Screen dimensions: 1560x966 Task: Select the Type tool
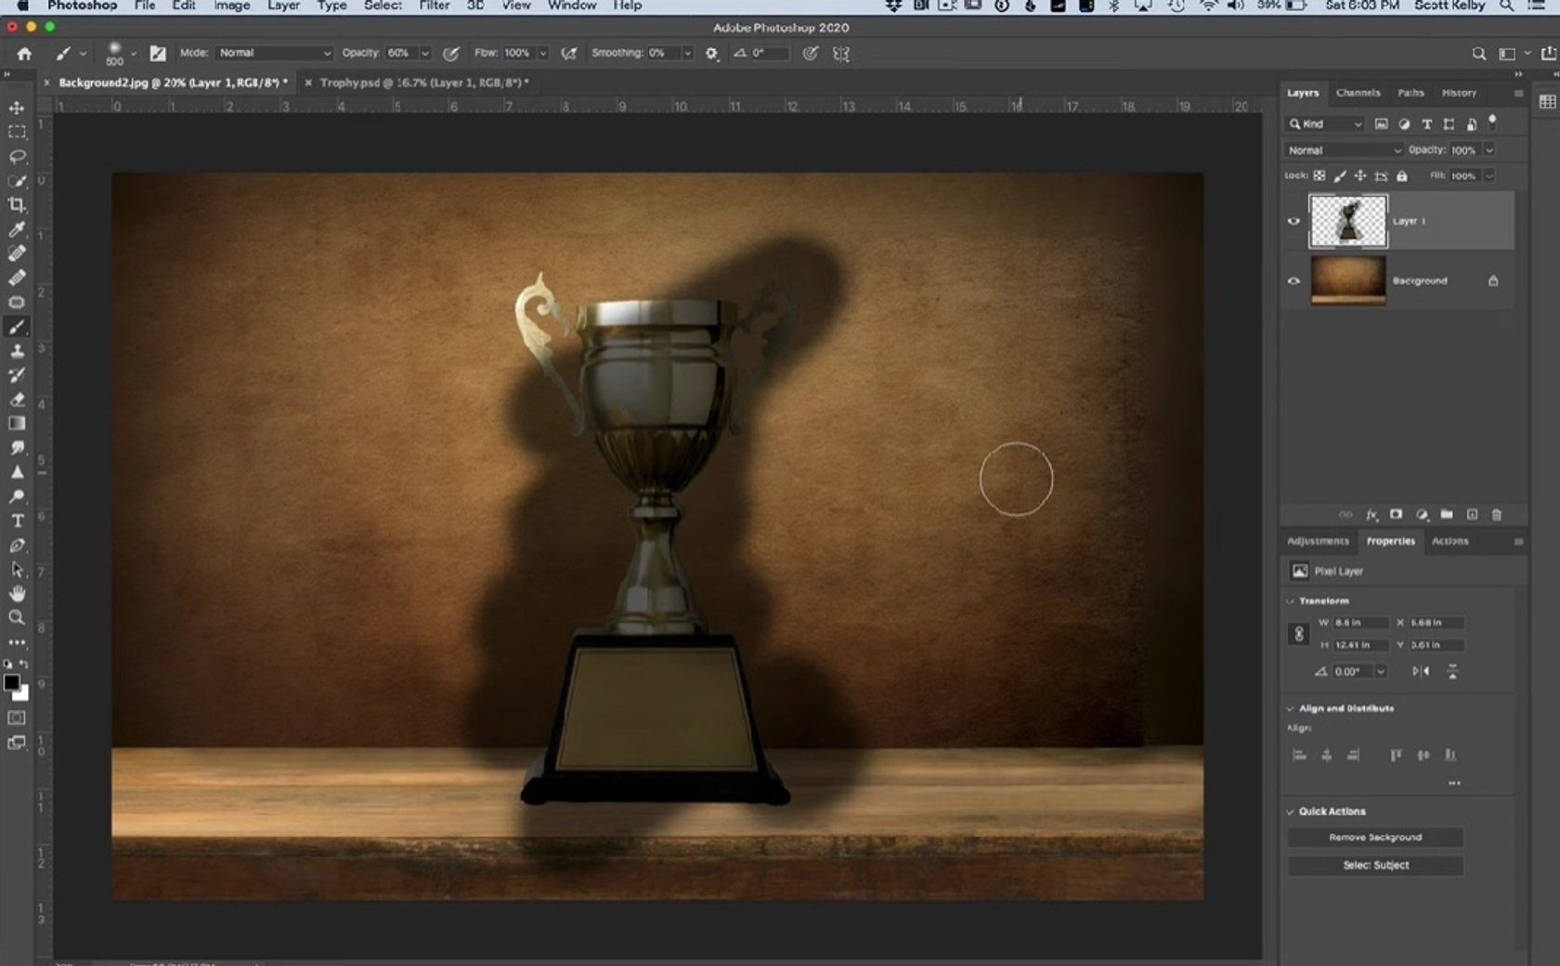(16, 521)
